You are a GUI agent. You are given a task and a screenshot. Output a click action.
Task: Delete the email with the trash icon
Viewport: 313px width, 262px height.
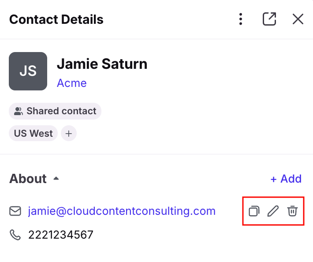click(292, 211)
